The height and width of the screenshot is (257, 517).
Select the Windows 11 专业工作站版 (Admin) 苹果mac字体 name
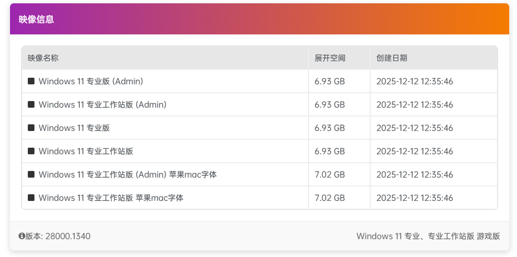(x=127, y=174)
